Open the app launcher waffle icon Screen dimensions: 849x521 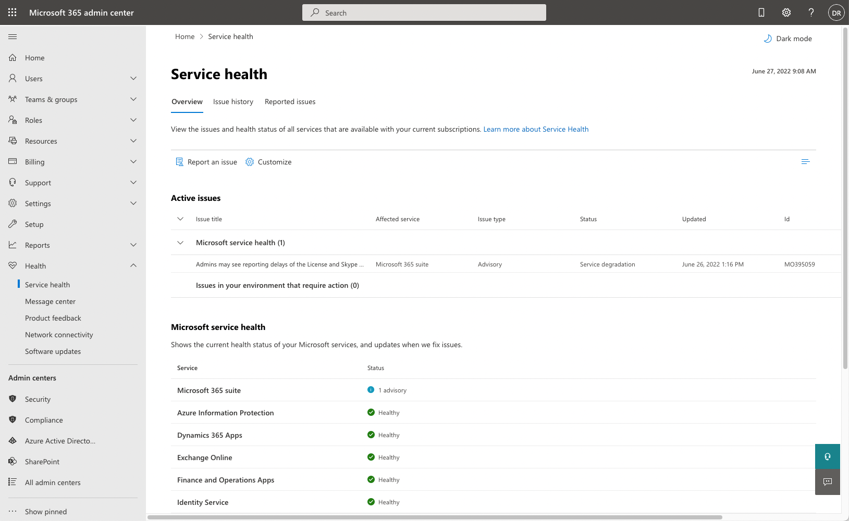pyautogui.click(x=13, y=12)
